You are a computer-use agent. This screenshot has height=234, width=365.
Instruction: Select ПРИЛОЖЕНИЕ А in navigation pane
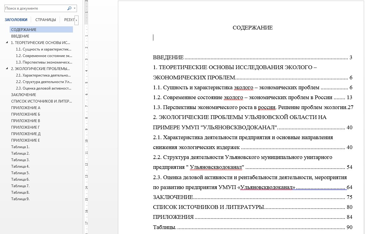click(x=25, y=108)
